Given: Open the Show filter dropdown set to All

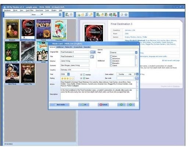Looking at the screenshot, I should 60,15.
